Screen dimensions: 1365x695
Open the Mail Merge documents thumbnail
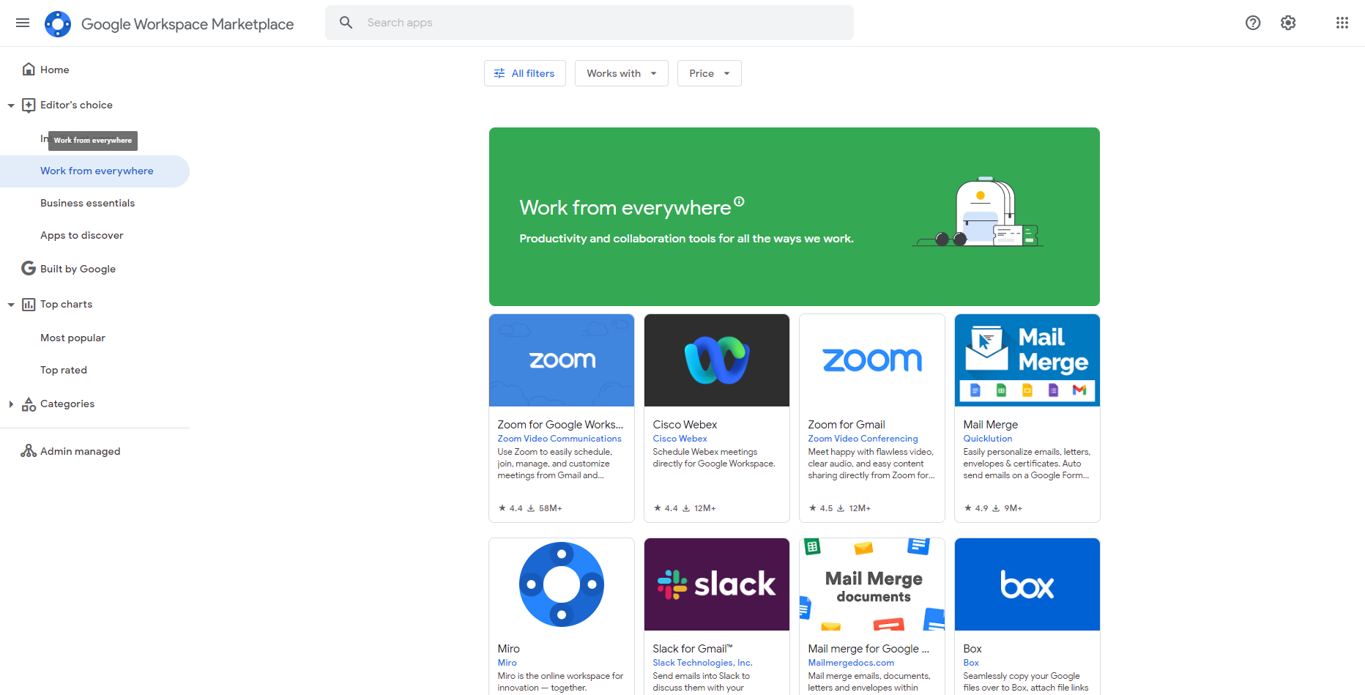[x=872, y=584]
